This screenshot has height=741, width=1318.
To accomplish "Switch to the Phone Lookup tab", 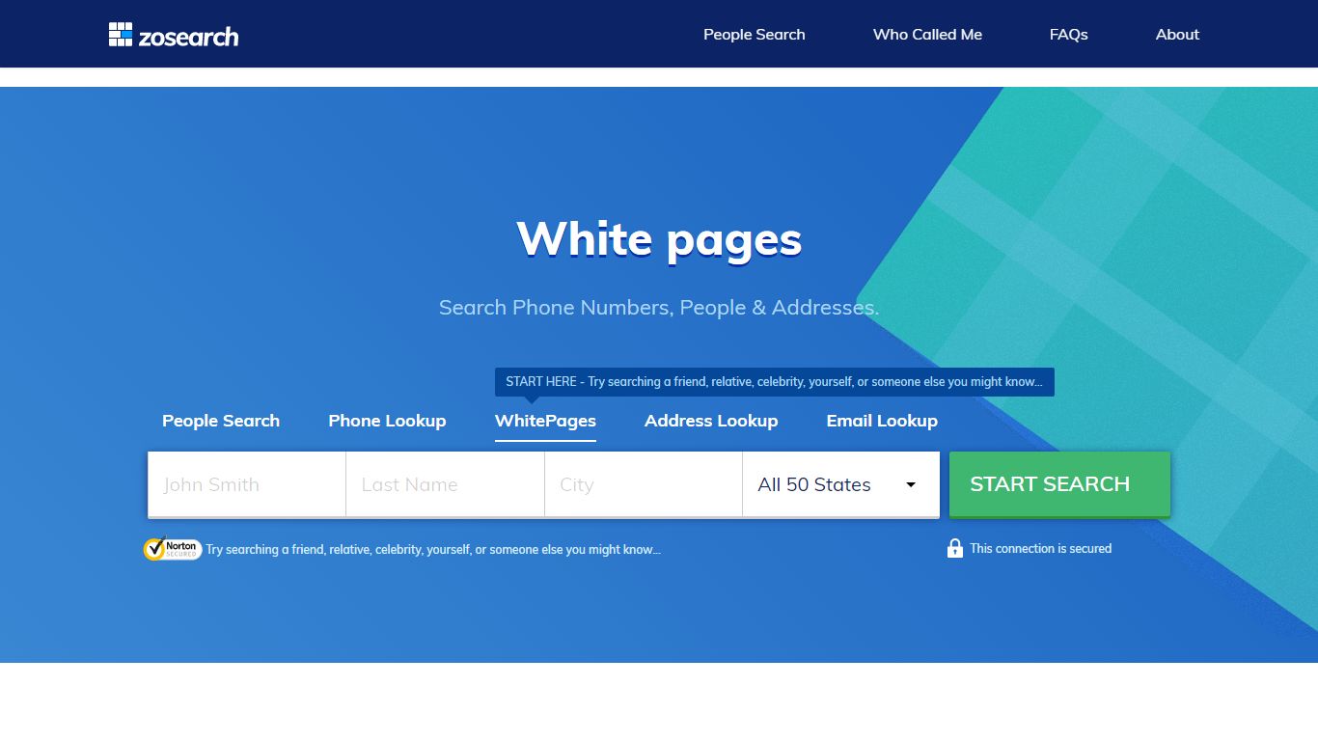I will (387, 421).
